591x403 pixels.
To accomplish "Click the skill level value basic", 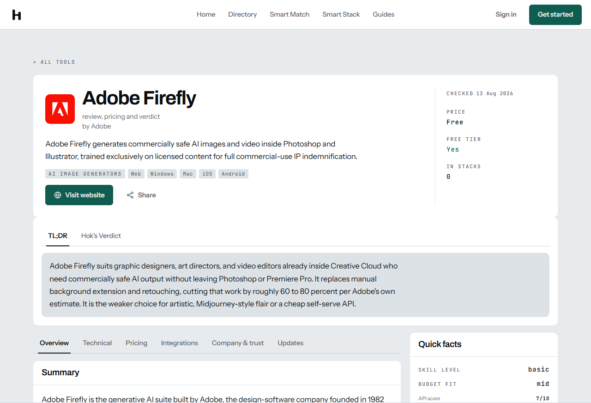I will [539, 369].
